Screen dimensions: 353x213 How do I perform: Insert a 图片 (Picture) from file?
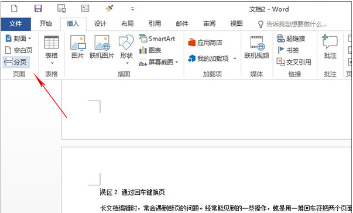[x=78, y=47]
